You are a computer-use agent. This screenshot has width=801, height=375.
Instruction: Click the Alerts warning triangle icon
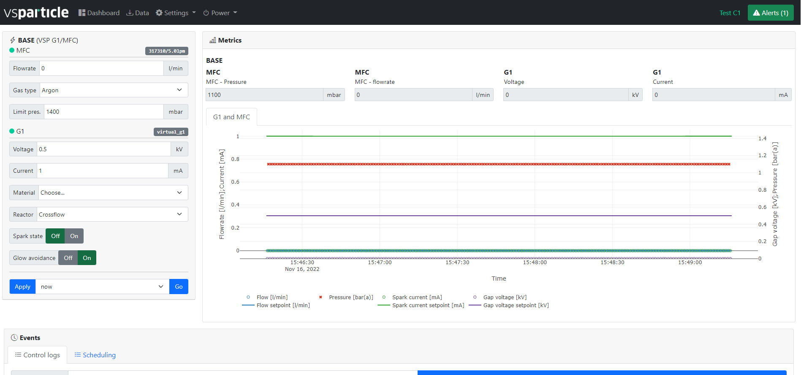tap(757, 13)
